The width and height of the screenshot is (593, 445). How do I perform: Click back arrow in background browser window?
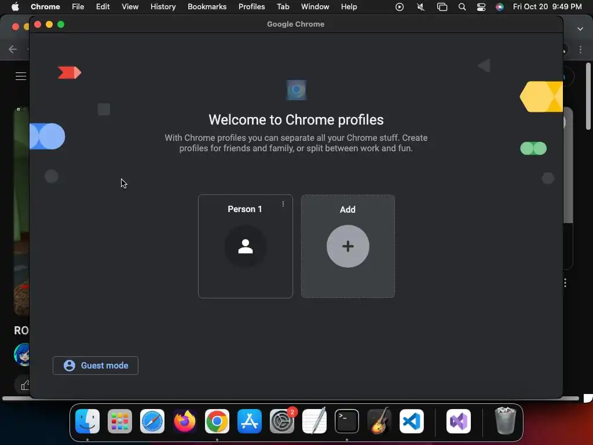(13, 49)
